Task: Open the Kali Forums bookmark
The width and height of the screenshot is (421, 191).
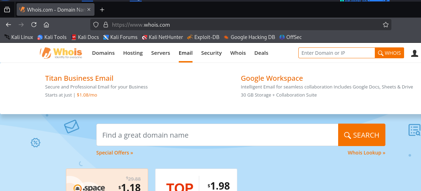Action: 120,37
